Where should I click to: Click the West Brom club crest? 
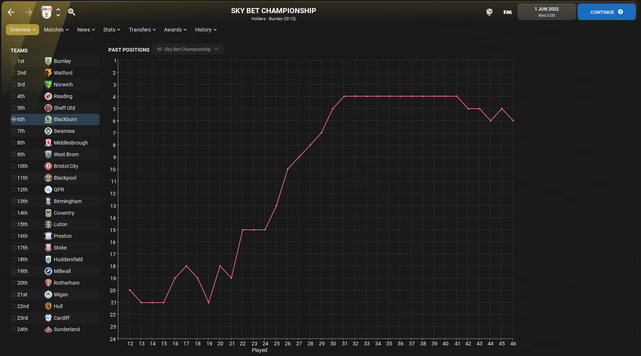(x=48, y=154)
